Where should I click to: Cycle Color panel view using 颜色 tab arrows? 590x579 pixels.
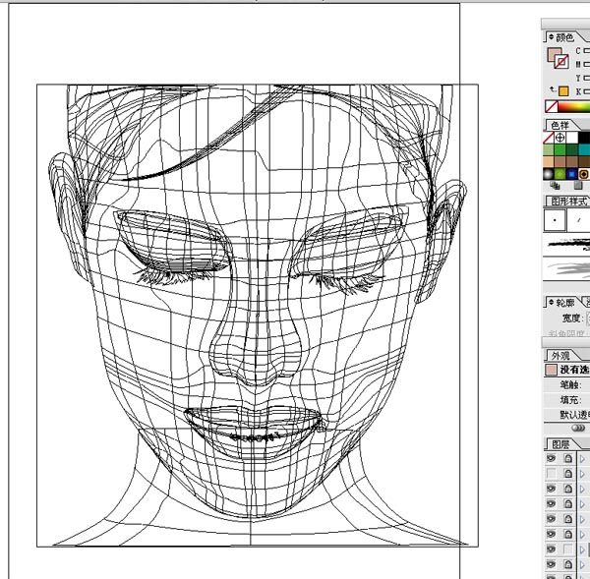pyautogui.click(x=552, y=37)
